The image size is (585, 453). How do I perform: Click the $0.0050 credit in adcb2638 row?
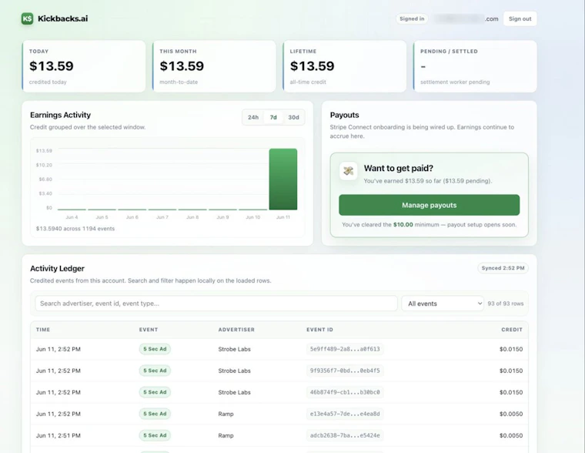511,435
